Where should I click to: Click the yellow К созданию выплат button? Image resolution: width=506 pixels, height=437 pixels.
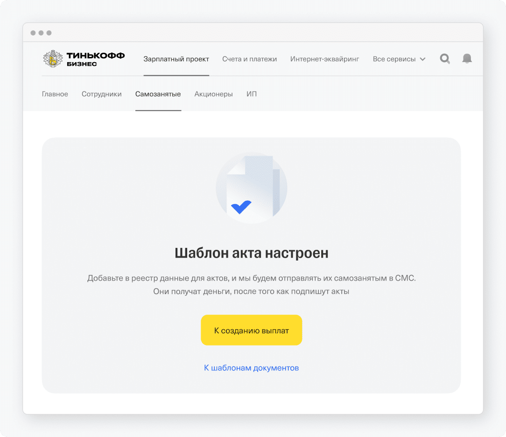tap(252, 330)
